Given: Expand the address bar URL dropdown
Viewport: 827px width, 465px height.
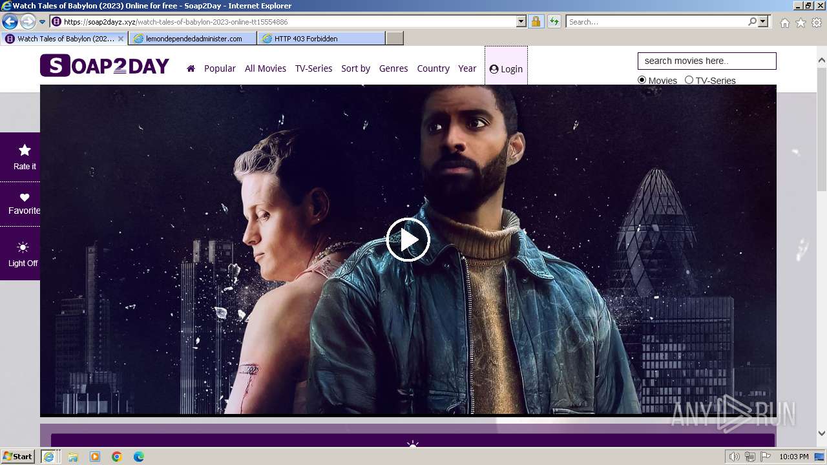Looking at the screenshot, I should [x=521, y=21].
